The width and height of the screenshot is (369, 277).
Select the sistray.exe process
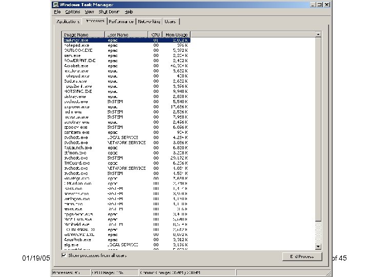[x=127, y=96]
